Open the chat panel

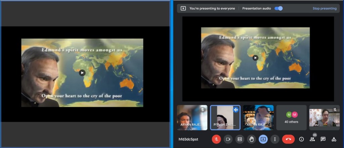coord(323,139)
